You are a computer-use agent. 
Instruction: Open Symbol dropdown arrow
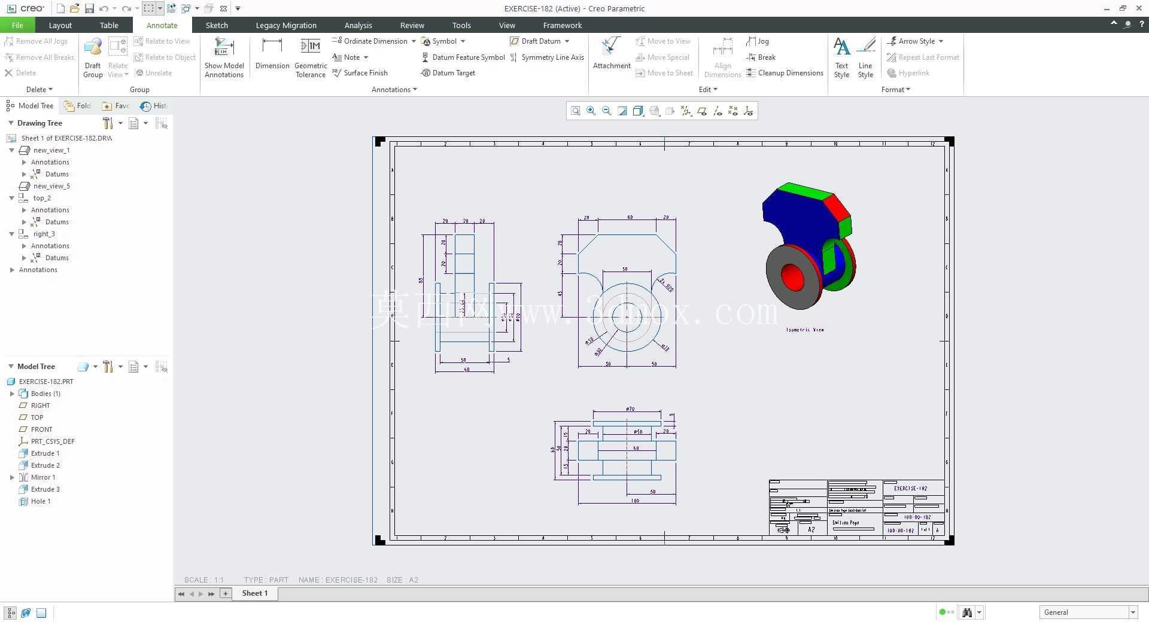coord(463,41)
